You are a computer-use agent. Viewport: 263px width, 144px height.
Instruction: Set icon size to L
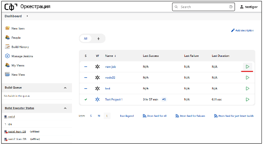(x=107, y=116)
